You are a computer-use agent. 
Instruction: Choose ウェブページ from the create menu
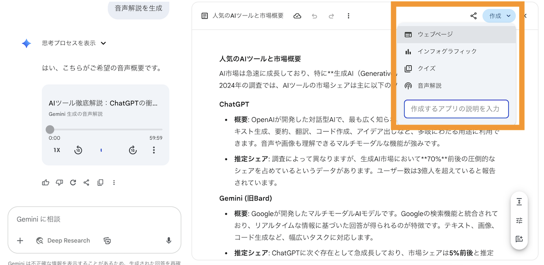[x=457, y=34]
